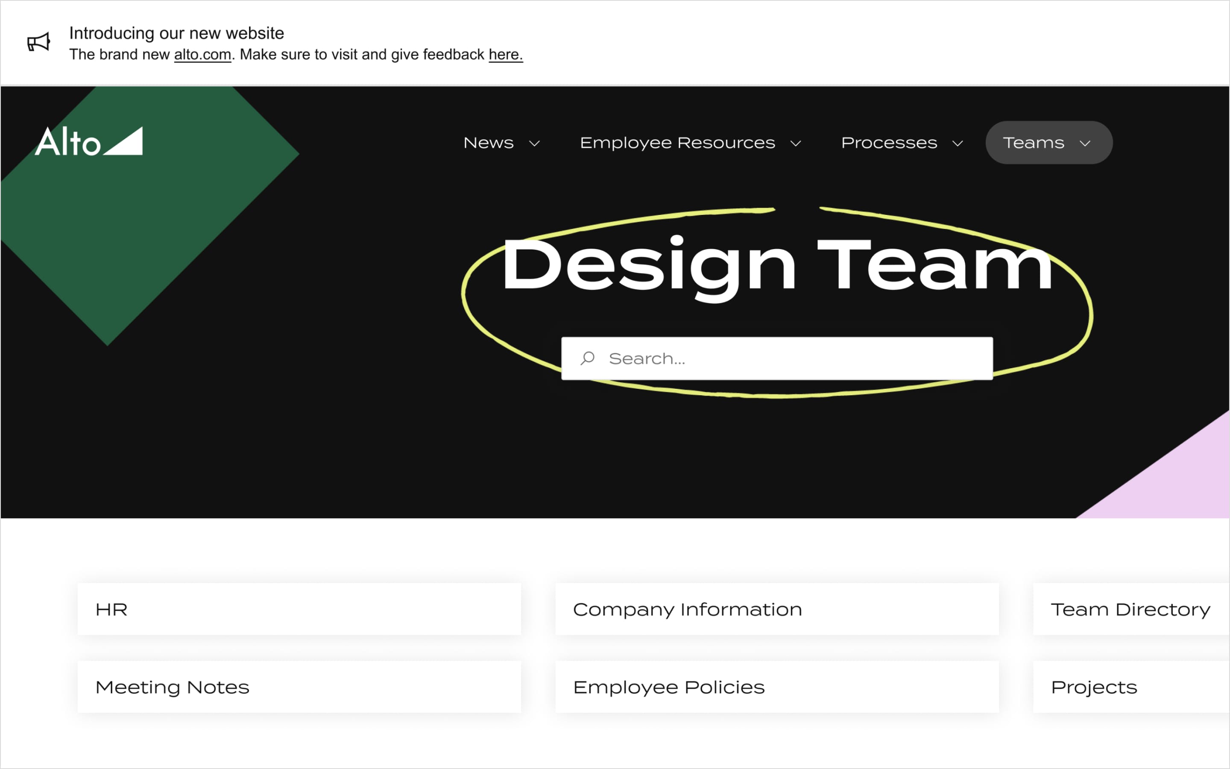Click the magnifier icon in search bar
The width and height of the screenshot is (1230, 769).
tap(588, 358)
